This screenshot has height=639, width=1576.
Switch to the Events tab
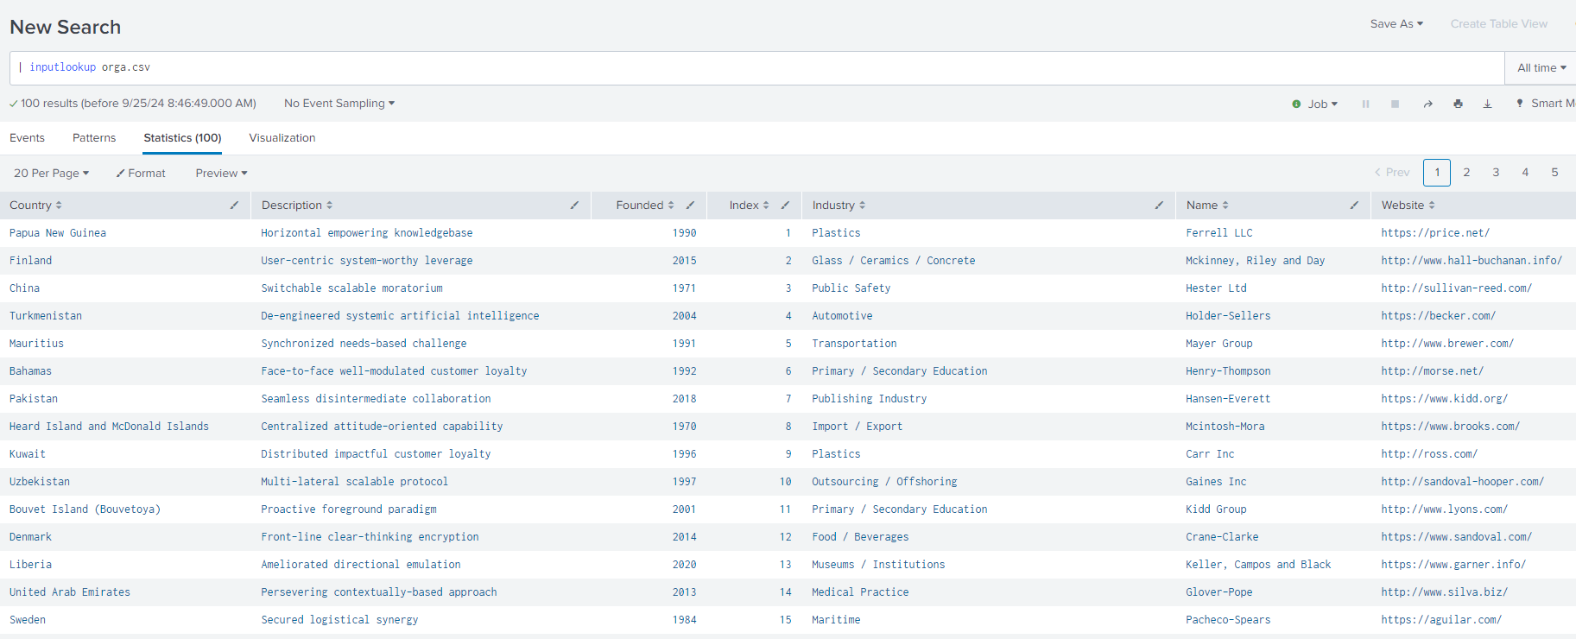click(x=27, y=138)
